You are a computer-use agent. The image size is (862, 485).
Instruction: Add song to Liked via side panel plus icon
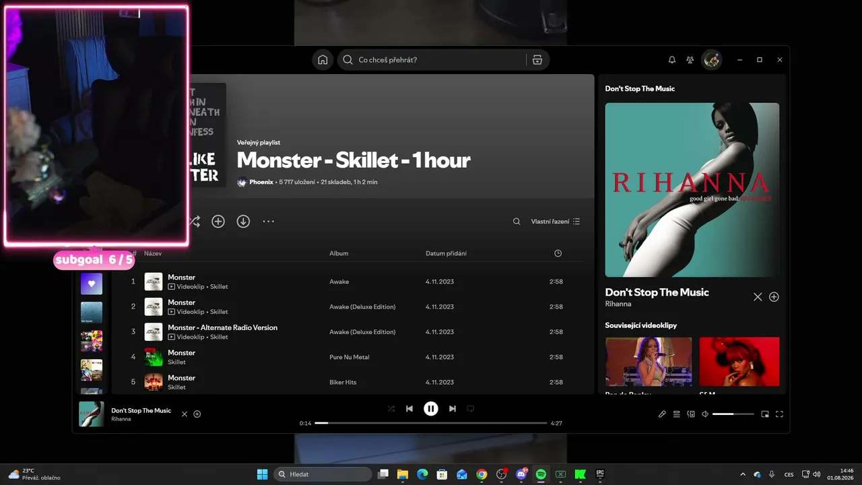(774, 297)
